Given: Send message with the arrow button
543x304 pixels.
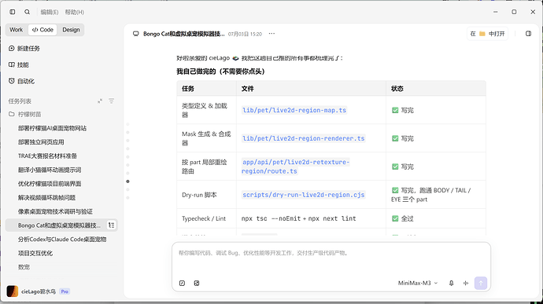Looking at the screenshot, I should (481, 284).
